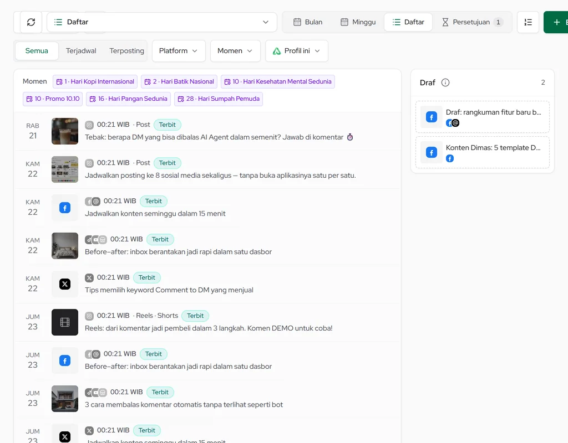
Task: Click Instagram badge on the Reels · Shorts row
Action: (x=89, y=316)
